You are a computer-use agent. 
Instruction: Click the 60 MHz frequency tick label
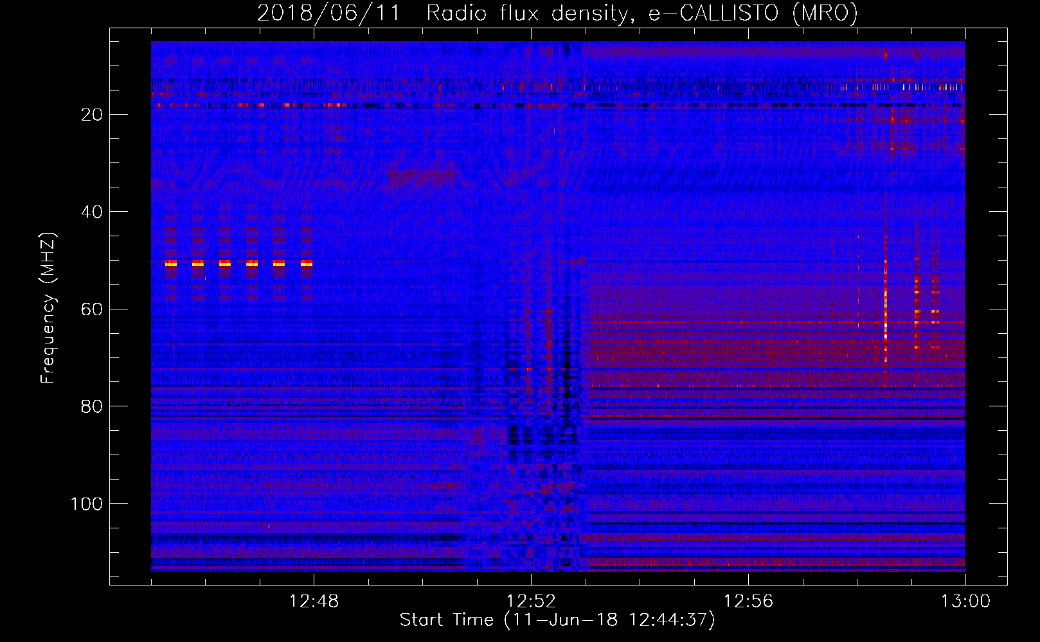(x=92, y=309)
